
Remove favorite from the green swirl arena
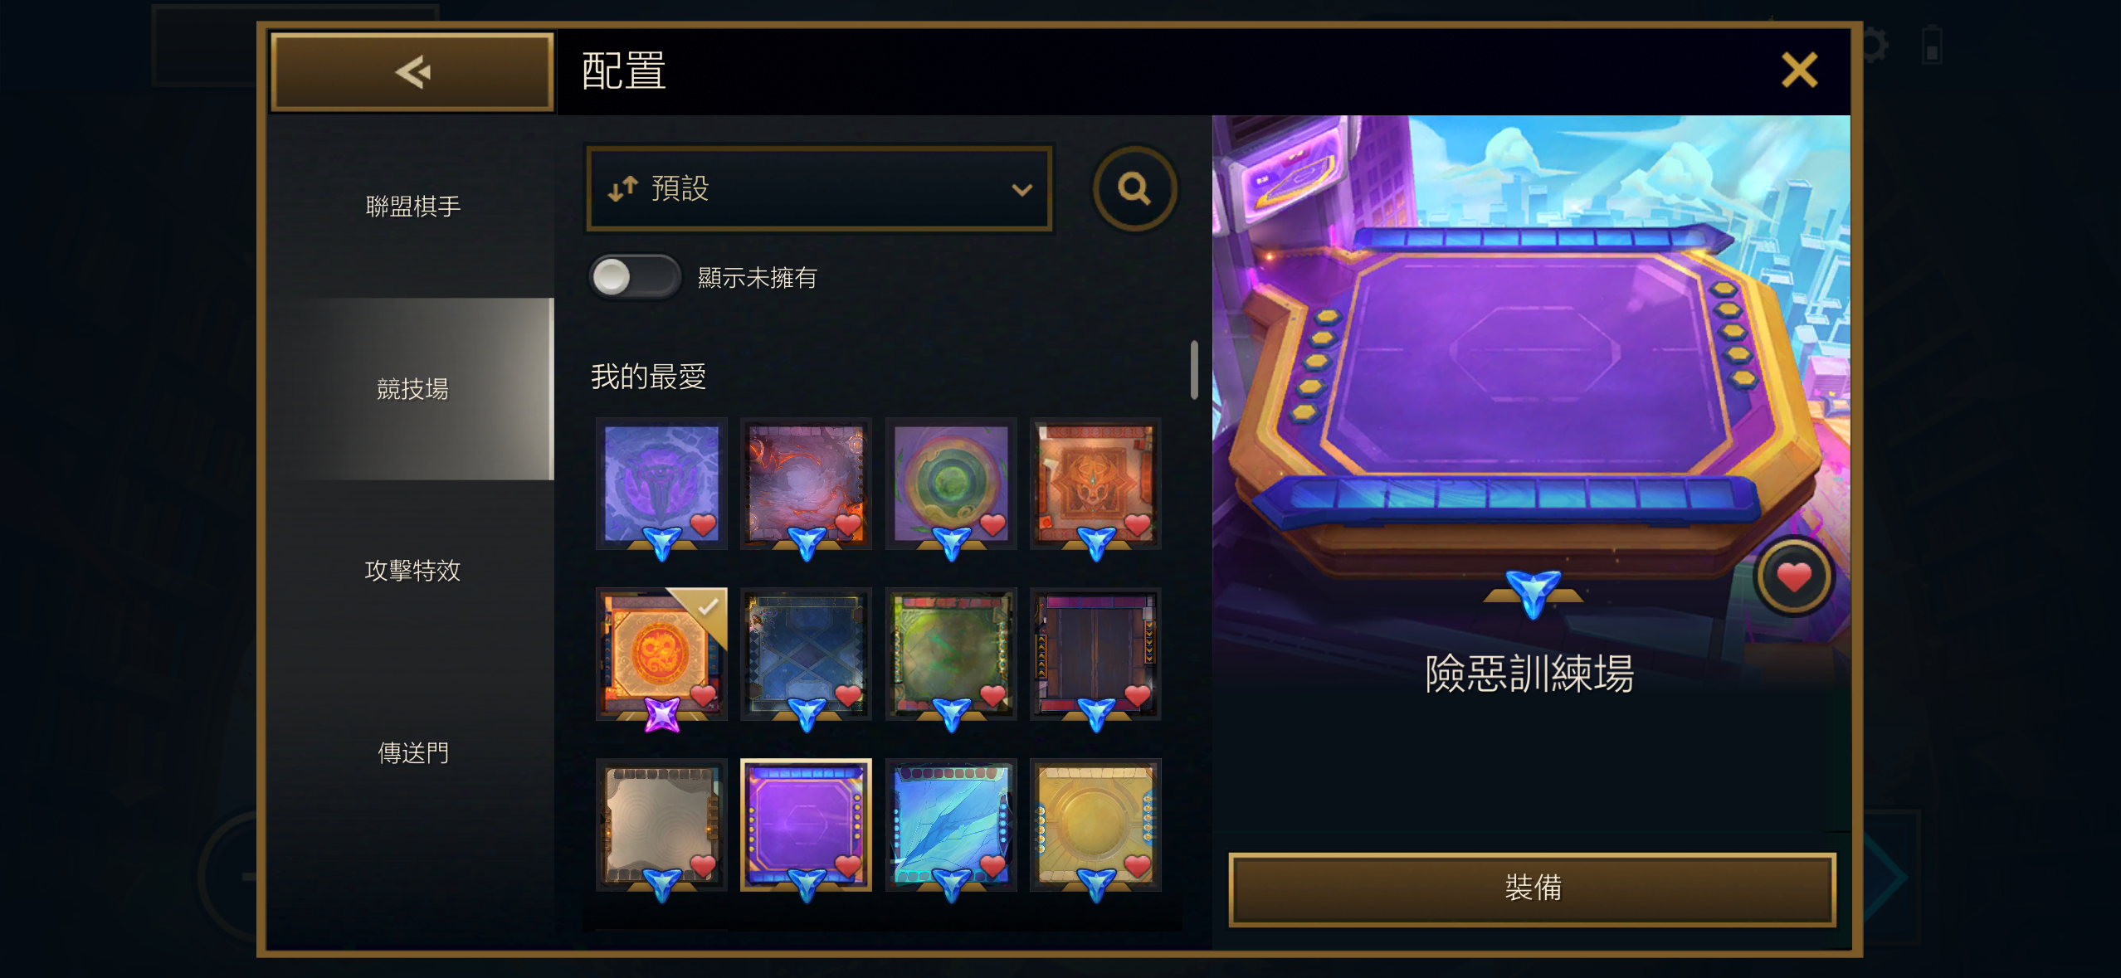[992, 524]
